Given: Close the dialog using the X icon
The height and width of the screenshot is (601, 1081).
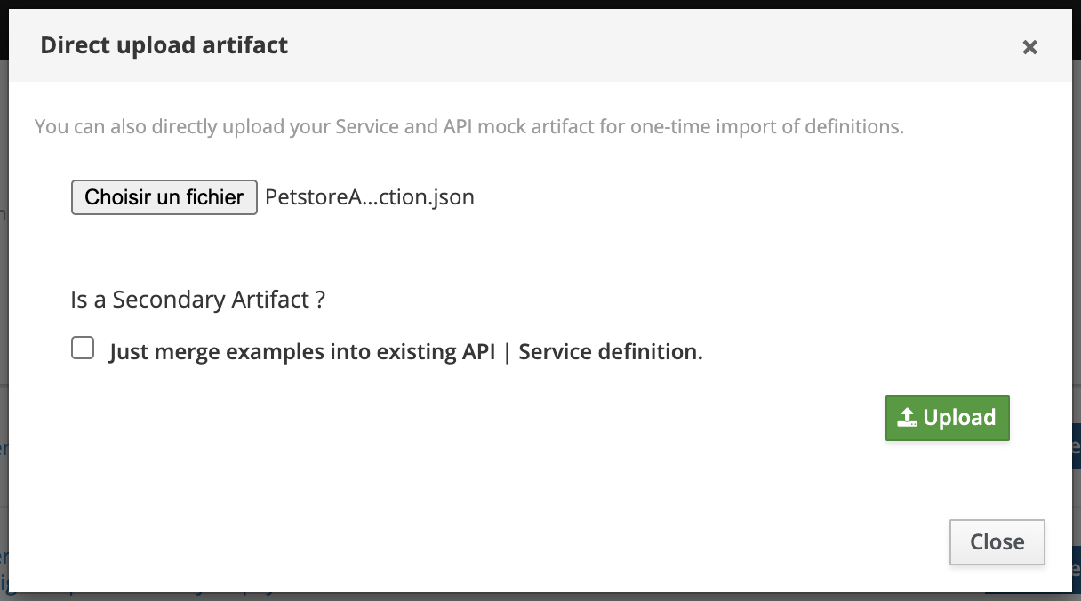Looking at the screenshot, I should [x=1029, y=47].
